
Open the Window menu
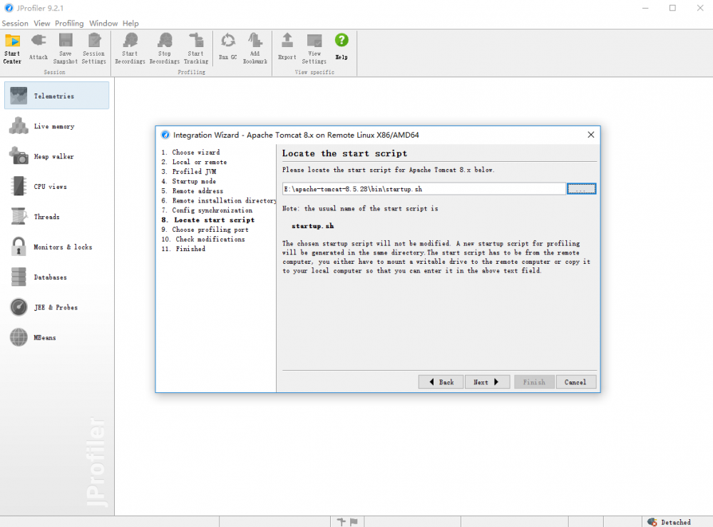pyautogui.click(x=103, y=24)
